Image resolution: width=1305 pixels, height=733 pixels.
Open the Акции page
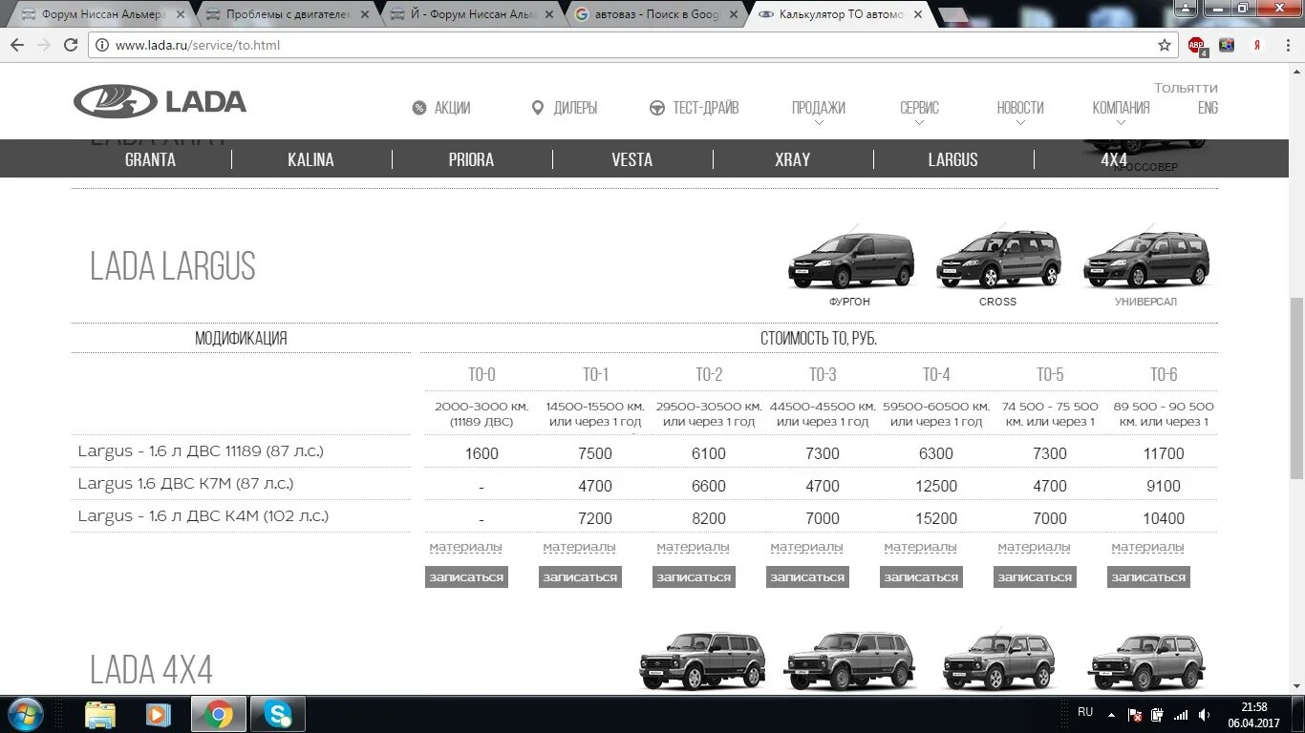441,108
